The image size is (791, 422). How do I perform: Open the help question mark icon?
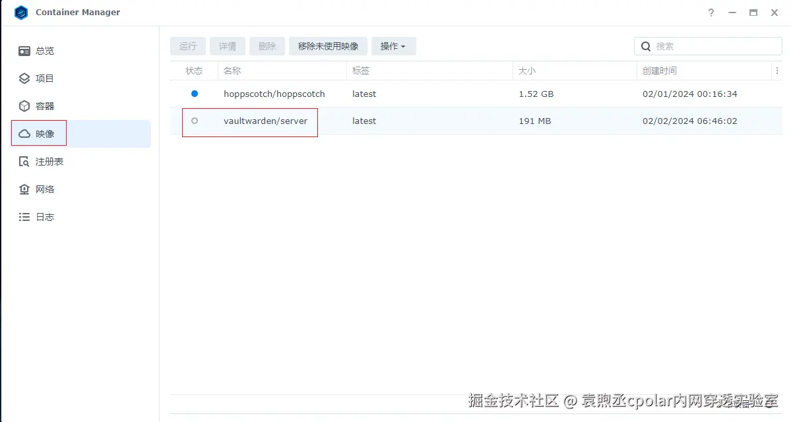tap(711, 13)
